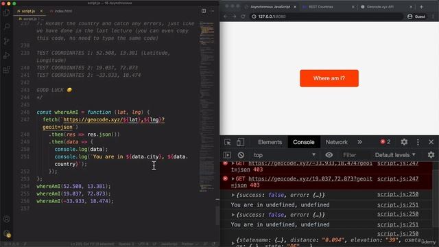Open Source Control in activity bar
This screenshot has height=247, width=439.
pos(6,41)
